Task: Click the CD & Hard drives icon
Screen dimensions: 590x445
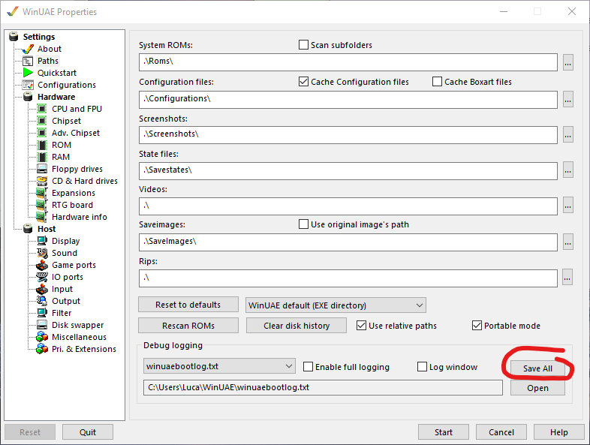Action: tap(42, 181)
